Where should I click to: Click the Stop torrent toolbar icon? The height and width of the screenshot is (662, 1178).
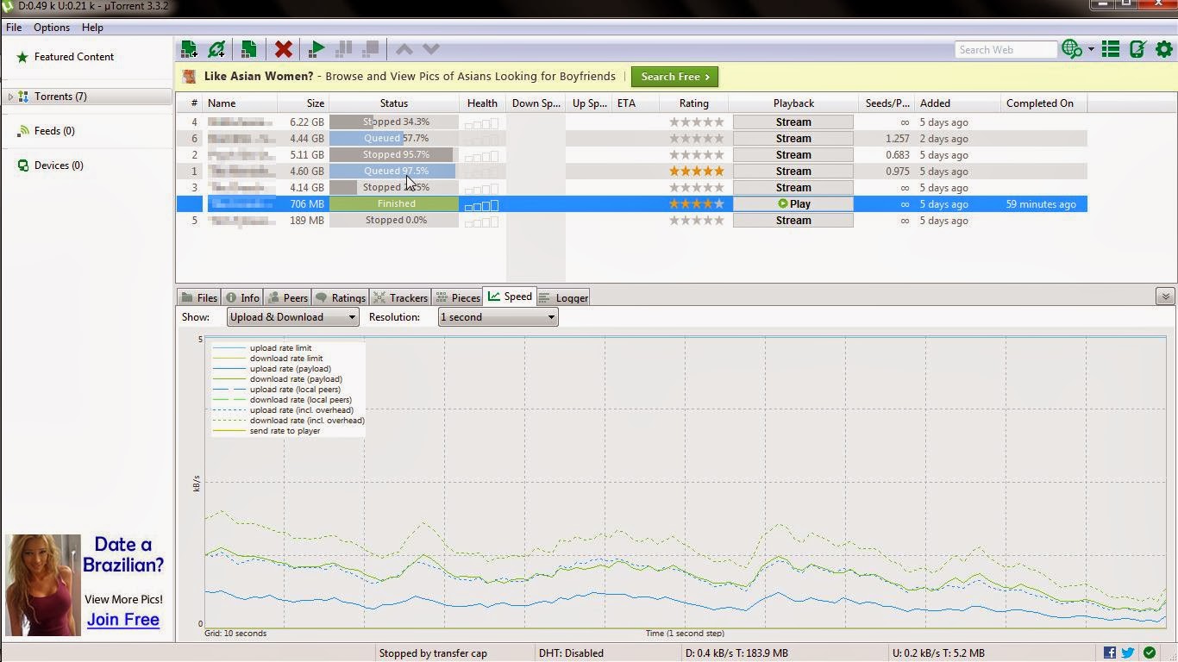[x=371, y=49]
